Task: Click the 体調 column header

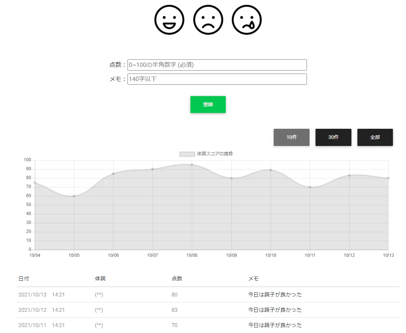Action: 100,279
